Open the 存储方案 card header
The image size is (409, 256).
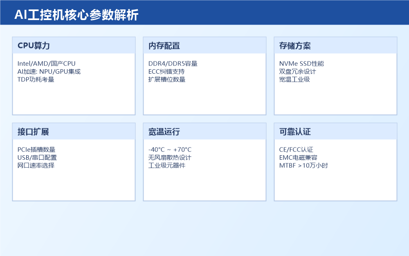pos(295,46)
